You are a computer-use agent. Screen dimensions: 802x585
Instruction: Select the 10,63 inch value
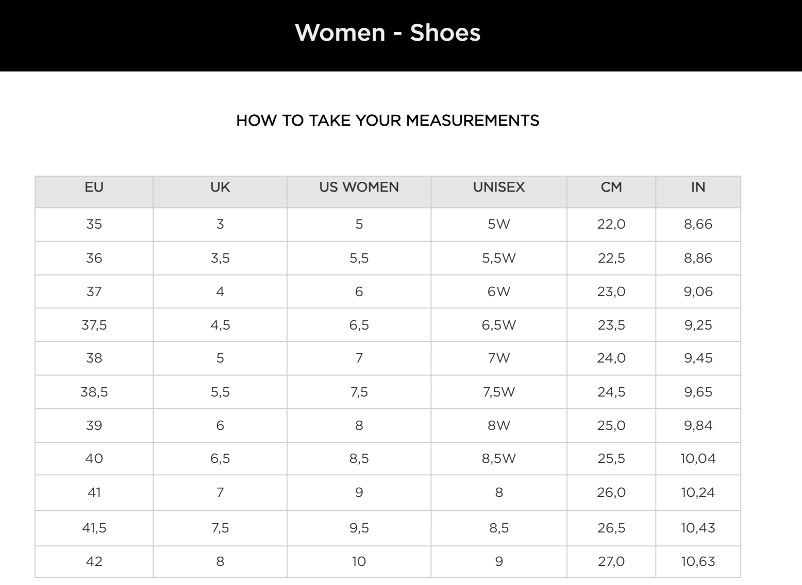[698, 561]
